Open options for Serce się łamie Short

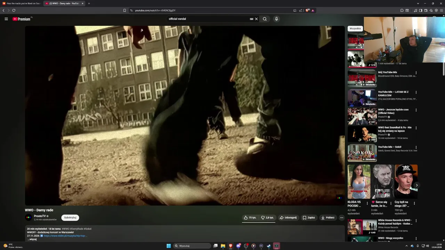click(x=391, y=203)
